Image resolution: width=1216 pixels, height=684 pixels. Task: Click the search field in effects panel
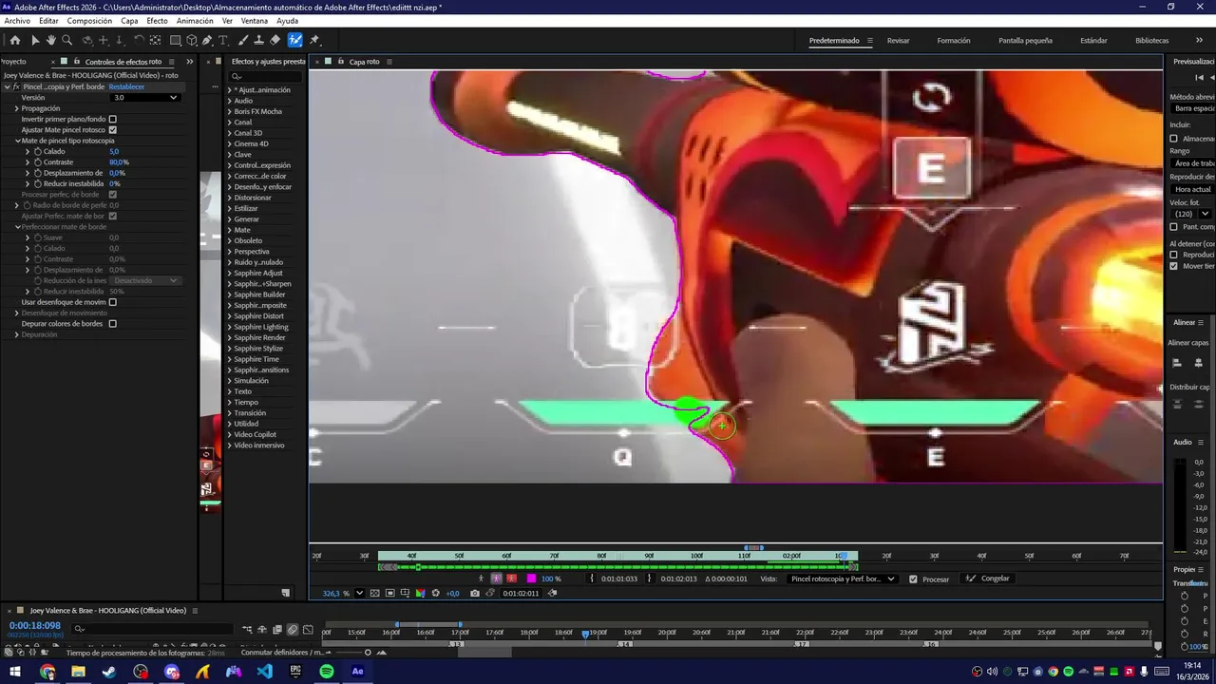[x=266, y=76]
